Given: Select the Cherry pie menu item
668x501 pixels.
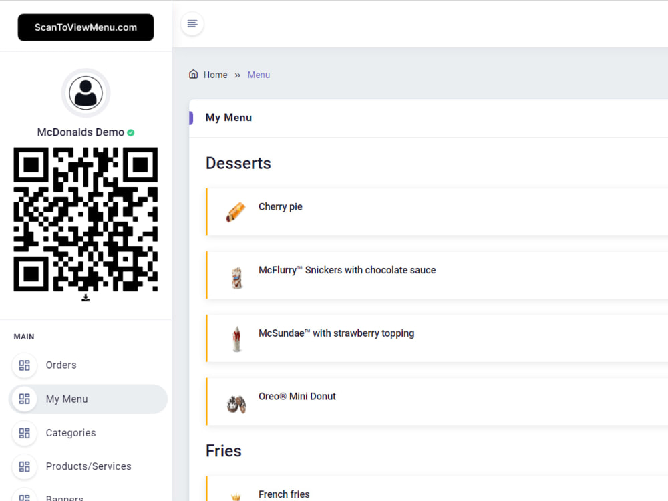Looking at the screenshot, I should (x=437, y=212).
